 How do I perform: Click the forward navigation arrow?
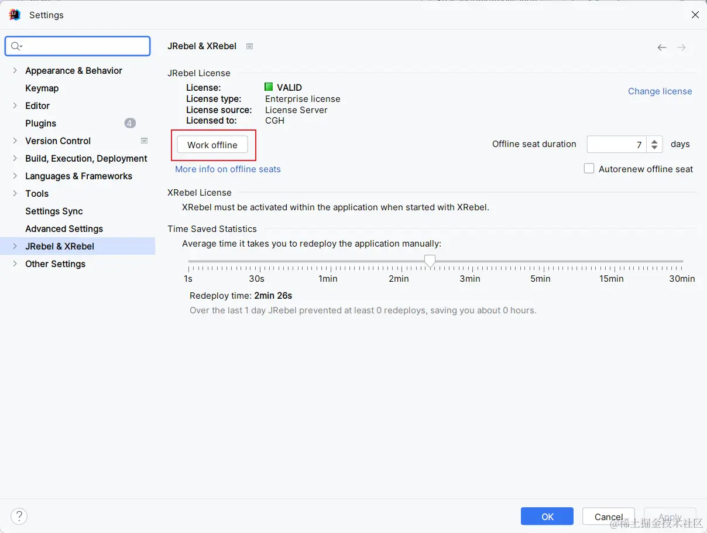click(681, 47)
